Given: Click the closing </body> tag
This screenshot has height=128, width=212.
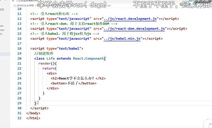Looking at the screenshot, I should 33,113.
